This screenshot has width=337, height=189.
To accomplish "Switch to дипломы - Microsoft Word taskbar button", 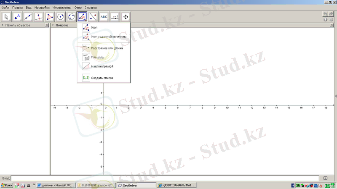I will click(x=56, y=185).
